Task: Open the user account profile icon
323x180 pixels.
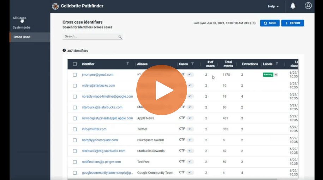Action: [308, 6]
